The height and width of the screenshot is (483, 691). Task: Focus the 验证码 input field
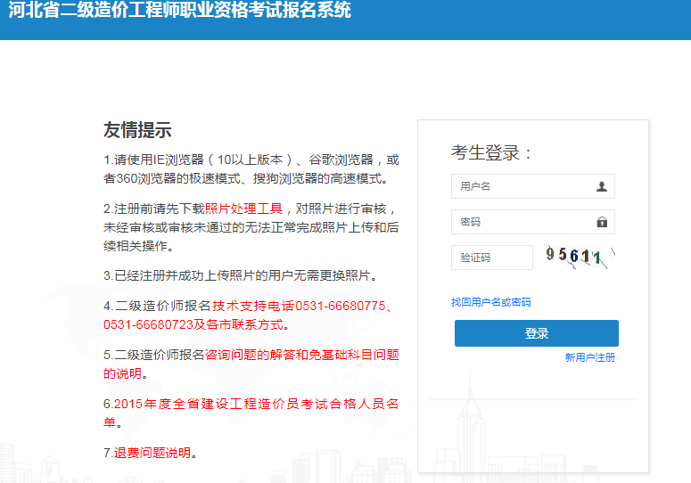point(492,258)
